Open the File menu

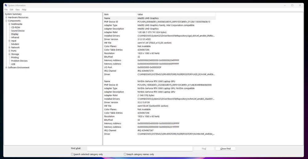click(6, 10)
